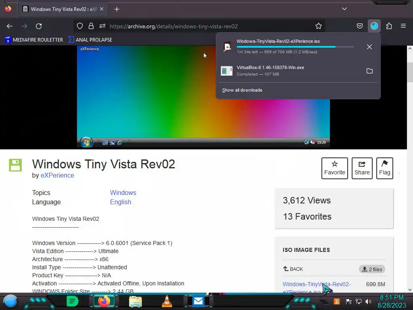The height and width of the screenshot is (310, 413).
Task: Open the tracking protection shield icon
Action: (80, 26)
